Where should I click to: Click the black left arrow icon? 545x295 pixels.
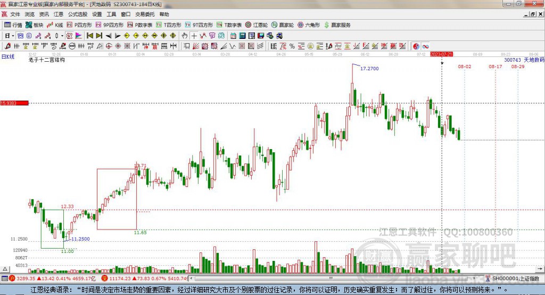pos(109,36)
